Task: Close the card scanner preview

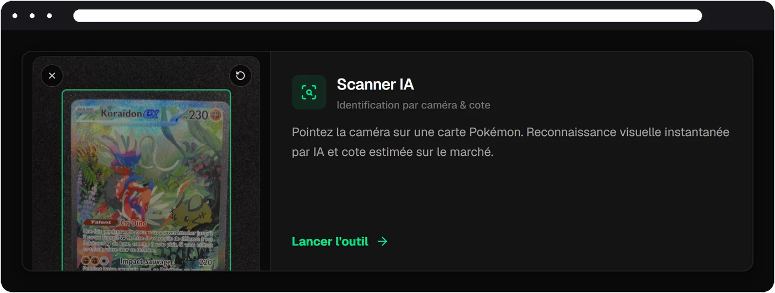Action: click(52, 76)
